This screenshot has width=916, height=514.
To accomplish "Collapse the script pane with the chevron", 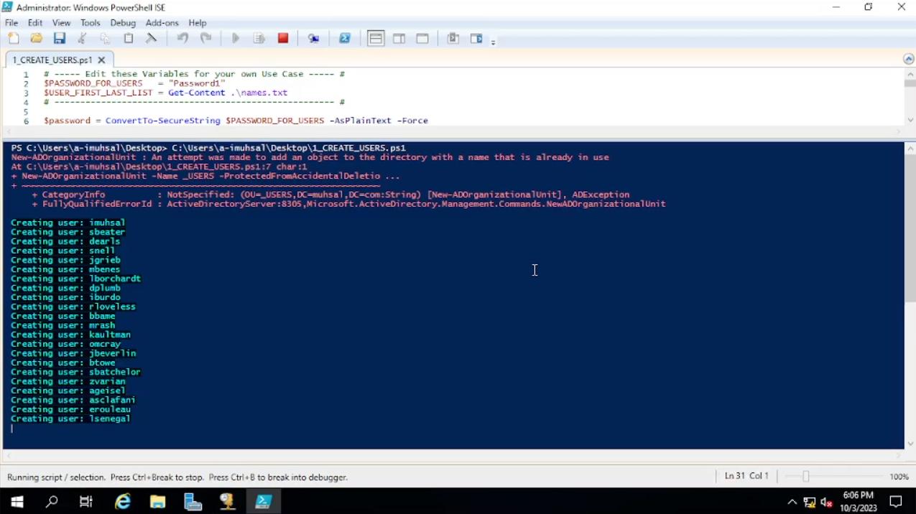I will [x=908, y=60].
